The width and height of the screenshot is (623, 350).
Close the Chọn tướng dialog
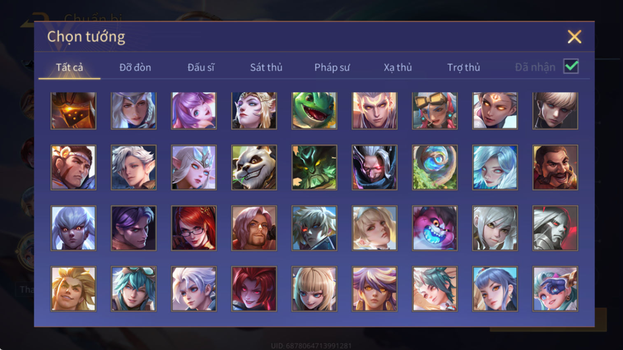pyautogui.click(x=574, y=37)
